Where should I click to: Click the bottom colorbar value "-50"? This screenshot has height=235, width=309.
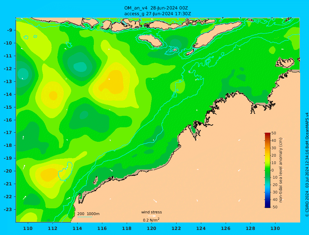[274, 207]
